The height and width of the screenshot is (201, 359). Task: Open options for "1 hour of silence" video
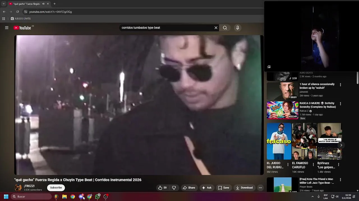(340, 85)
